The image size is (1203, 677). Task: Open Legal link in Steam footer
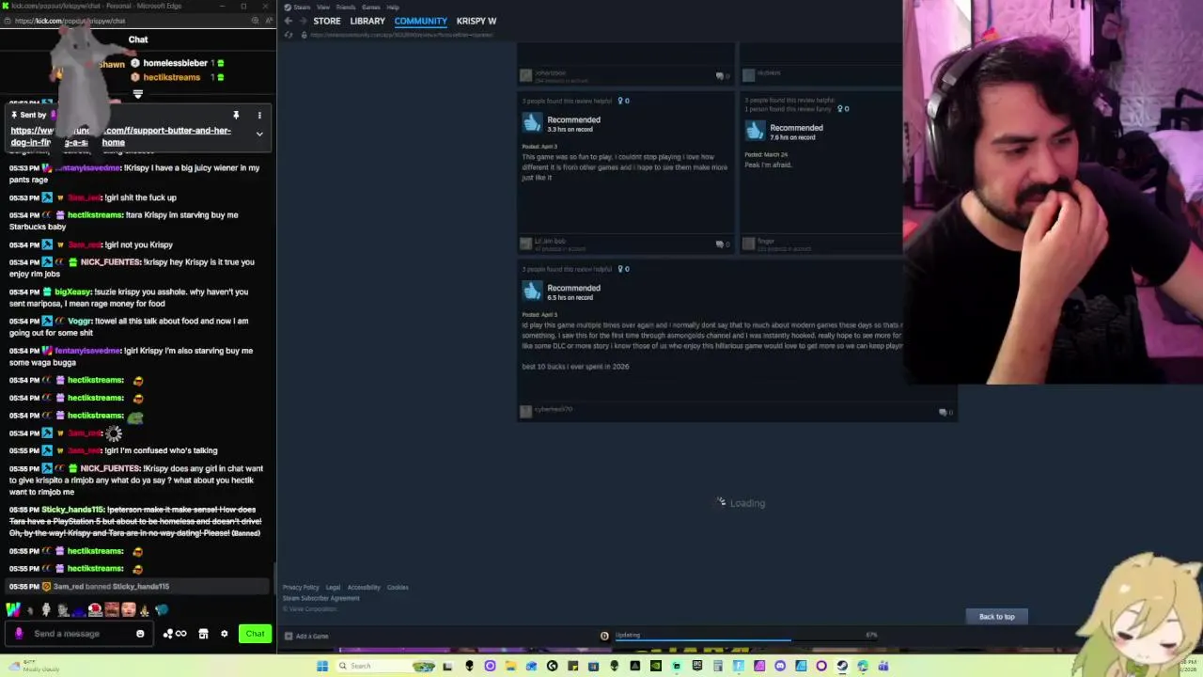pos(333,588)
